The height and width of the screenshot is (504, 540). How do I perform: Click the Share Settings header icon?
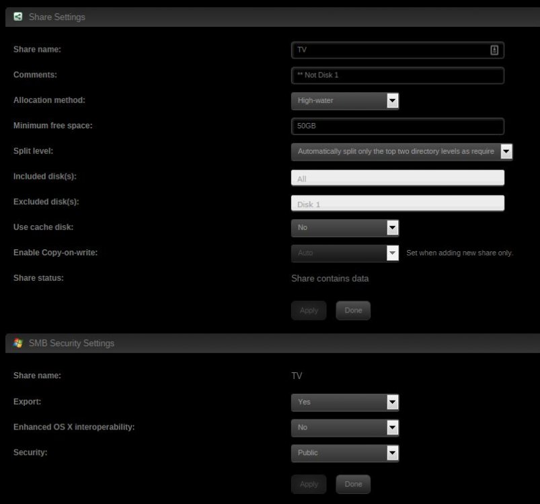tap(18, 17)
